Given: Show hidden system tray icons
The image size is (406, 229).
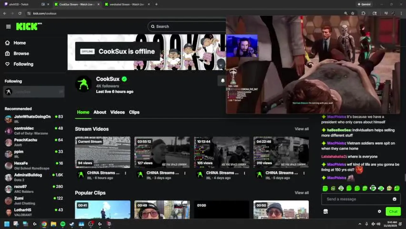Looking at the screenshot, I should tap(360, 224).
